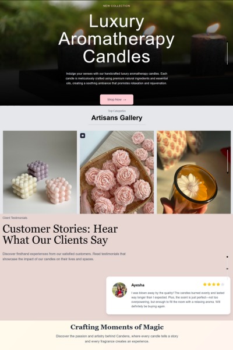Open the bubble cube candles gallery image
Viewport: 233px width, 350px height.
(x=40, y=172)
